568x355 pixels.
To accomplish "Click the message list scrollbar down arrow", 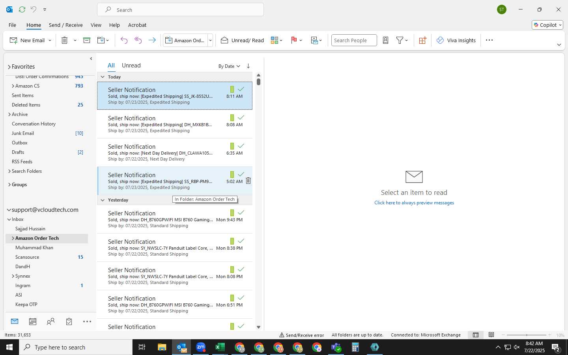I will click(x=258, y=327).
